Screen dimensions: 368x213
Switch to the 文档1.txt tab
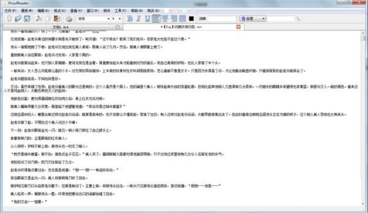pos(62,27)
